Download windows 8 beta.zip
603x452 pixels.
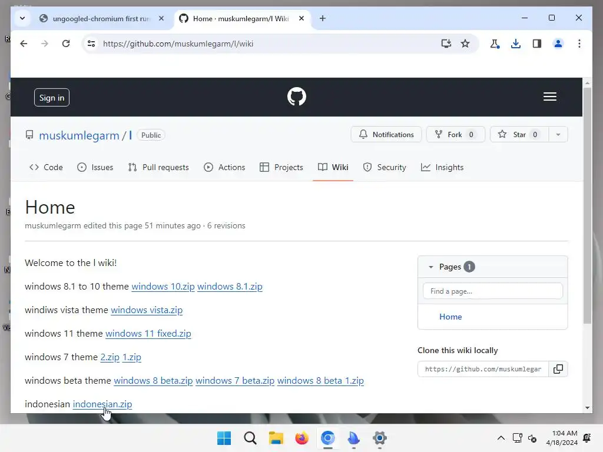153,381
